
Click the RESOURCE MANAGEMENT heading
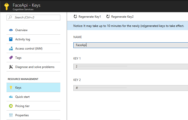coord(23,79)
